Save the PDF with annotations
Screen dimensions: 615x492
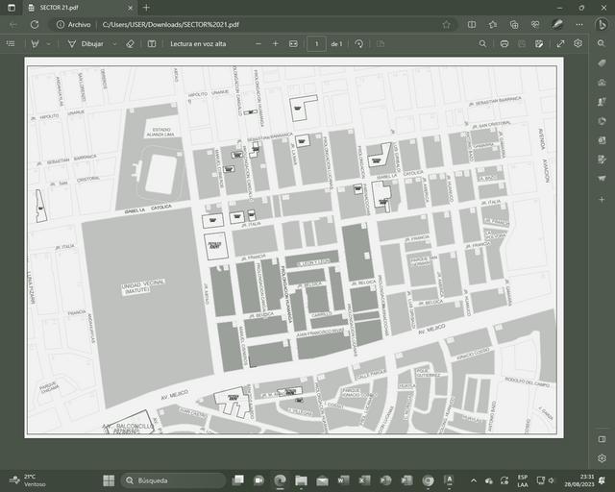coord(539,43)
